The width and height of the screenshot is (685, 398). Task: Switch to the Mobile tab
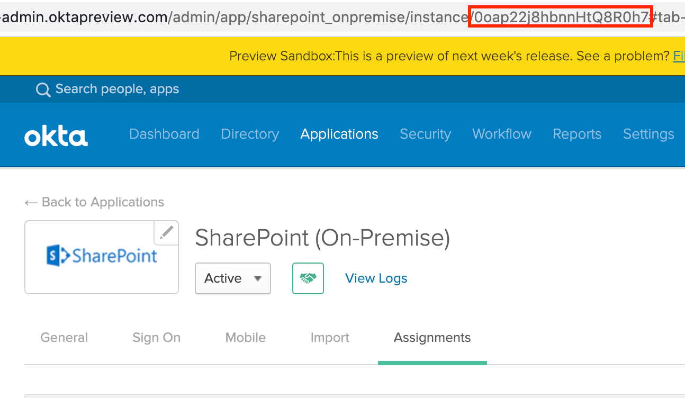pyautogui.click(x=246, y=338)
